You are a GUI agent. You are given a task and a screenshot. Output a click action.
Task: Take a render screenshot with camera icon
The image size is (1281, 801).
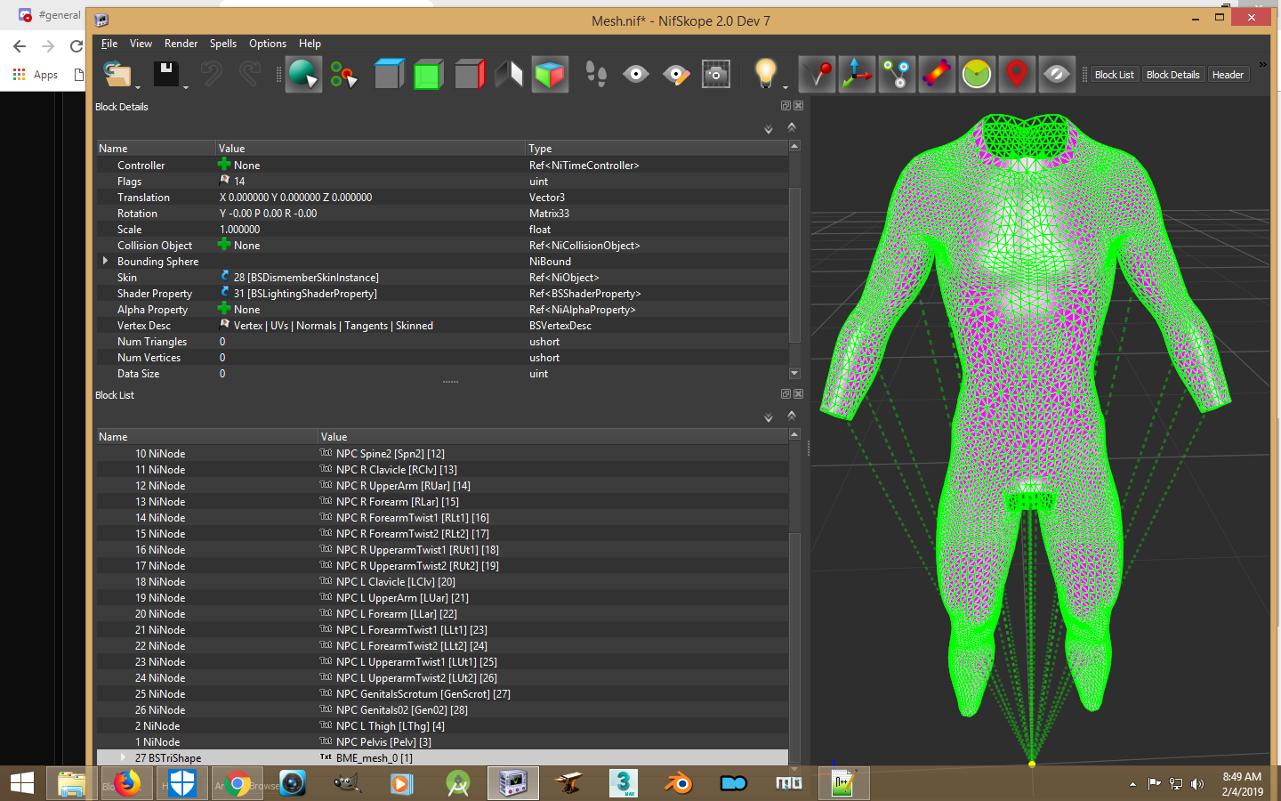(716, 74)
